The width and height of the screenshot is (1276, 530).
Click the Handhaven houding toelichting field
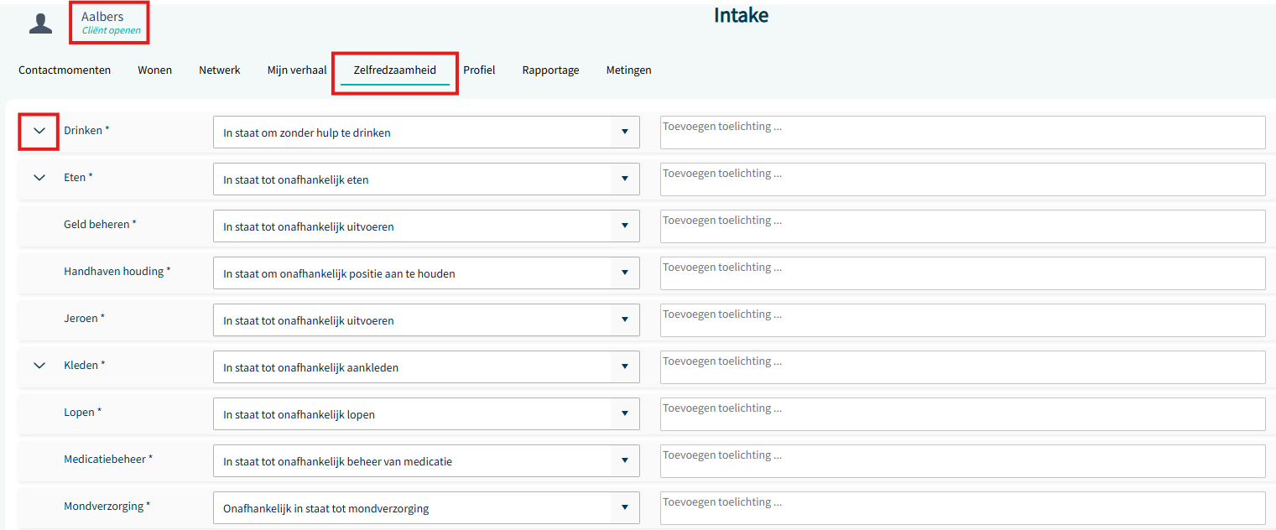(962, 273)
